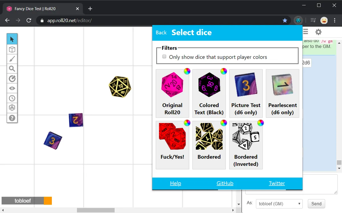342x213 pixels.
Task: Click the tobloef player name tag
Action: 23,201
